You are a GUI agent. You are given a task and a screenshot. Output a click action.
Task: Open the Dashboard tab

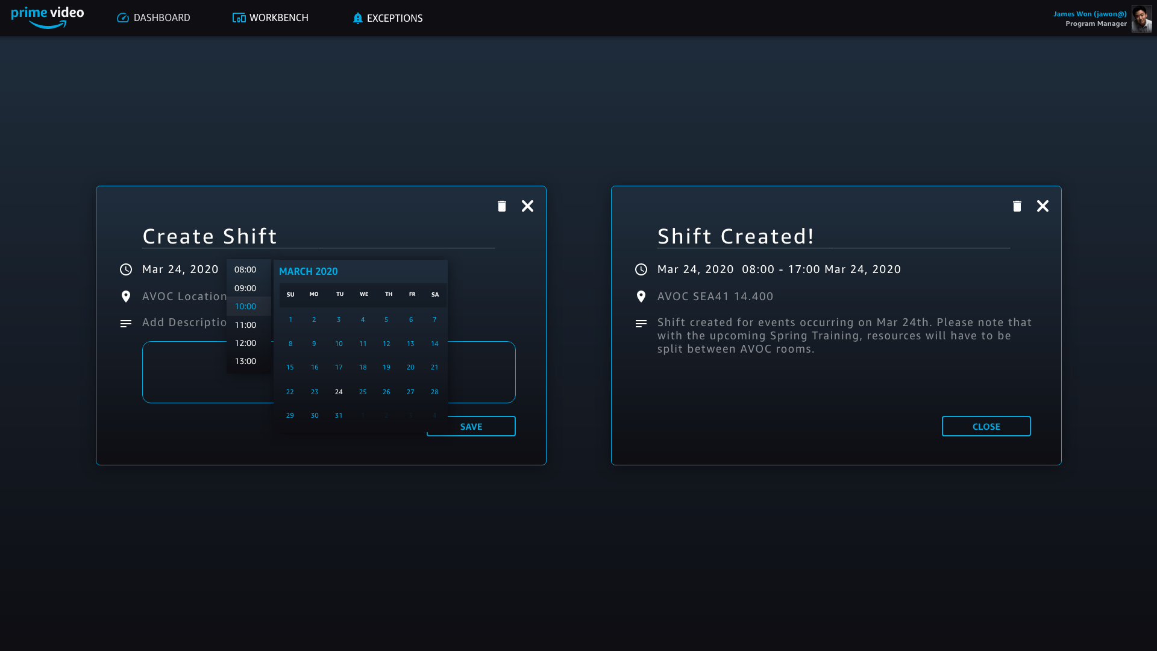tap(154, 18)
